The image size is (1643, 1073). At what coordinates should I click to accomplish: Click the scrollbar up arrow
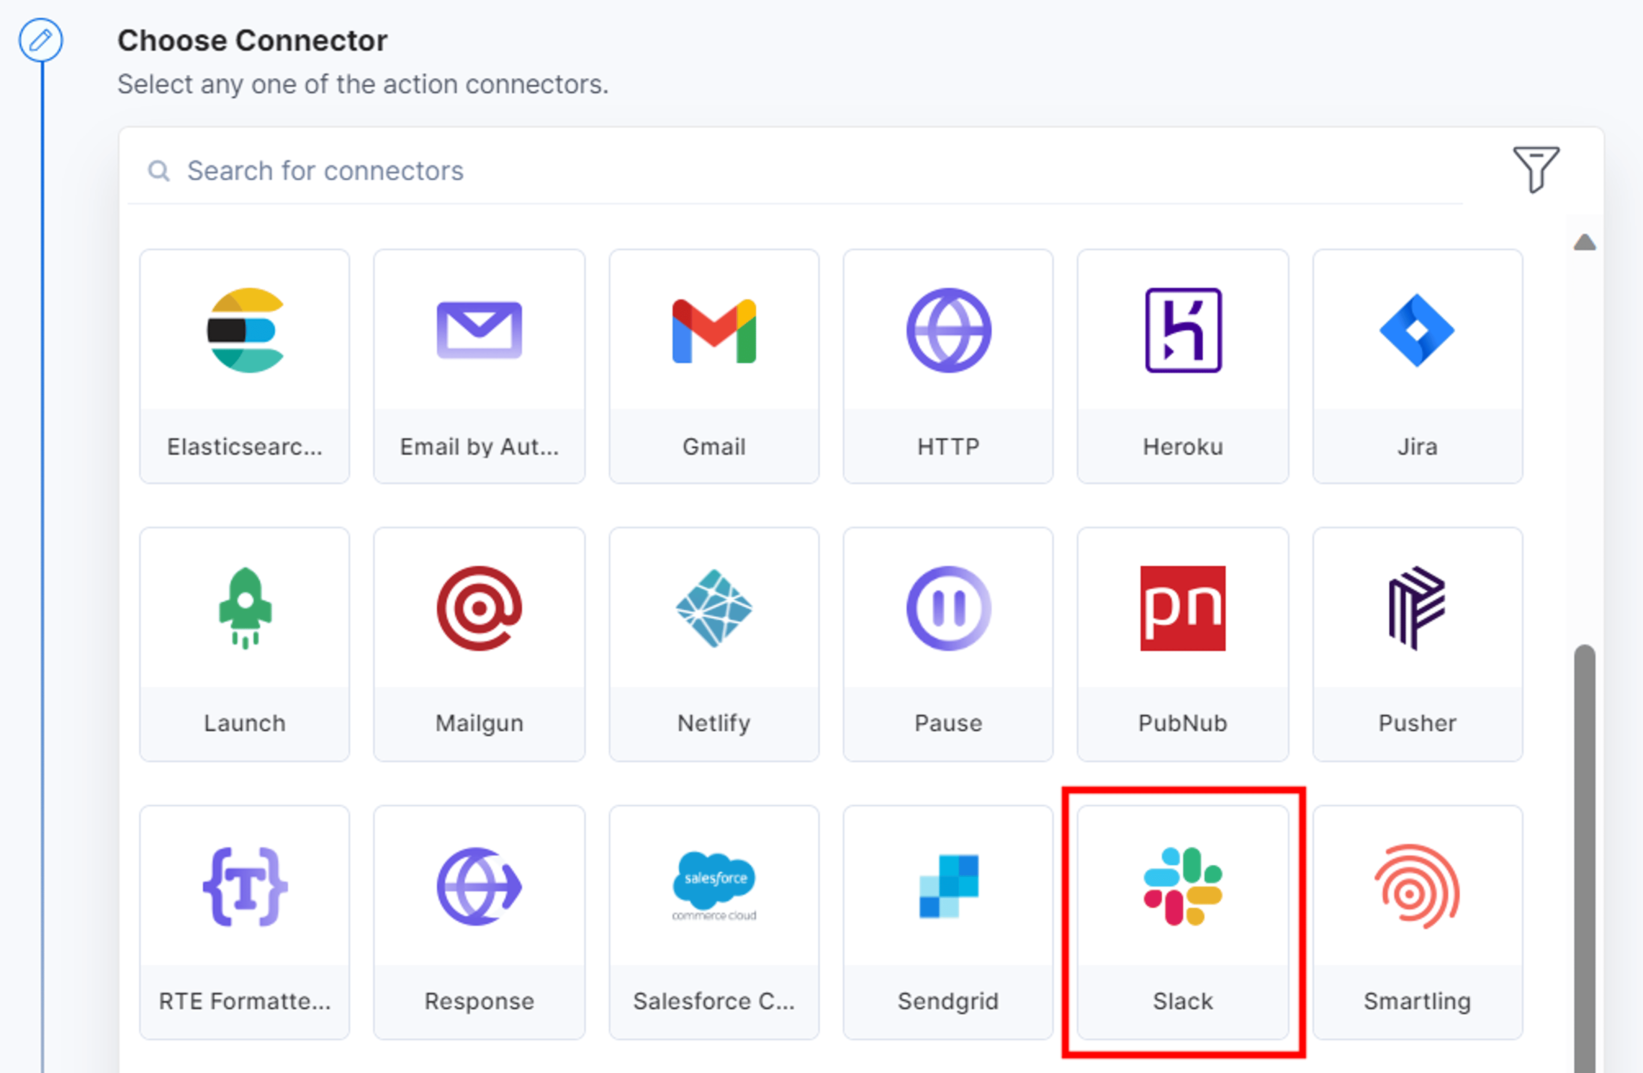click(1584, 242)
